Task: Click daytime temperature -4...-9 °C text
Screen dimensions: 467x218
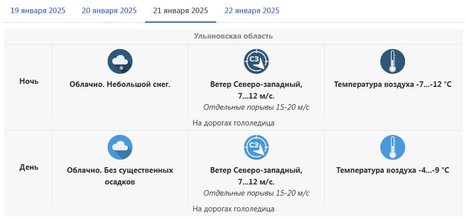Action: coord(393,170)
